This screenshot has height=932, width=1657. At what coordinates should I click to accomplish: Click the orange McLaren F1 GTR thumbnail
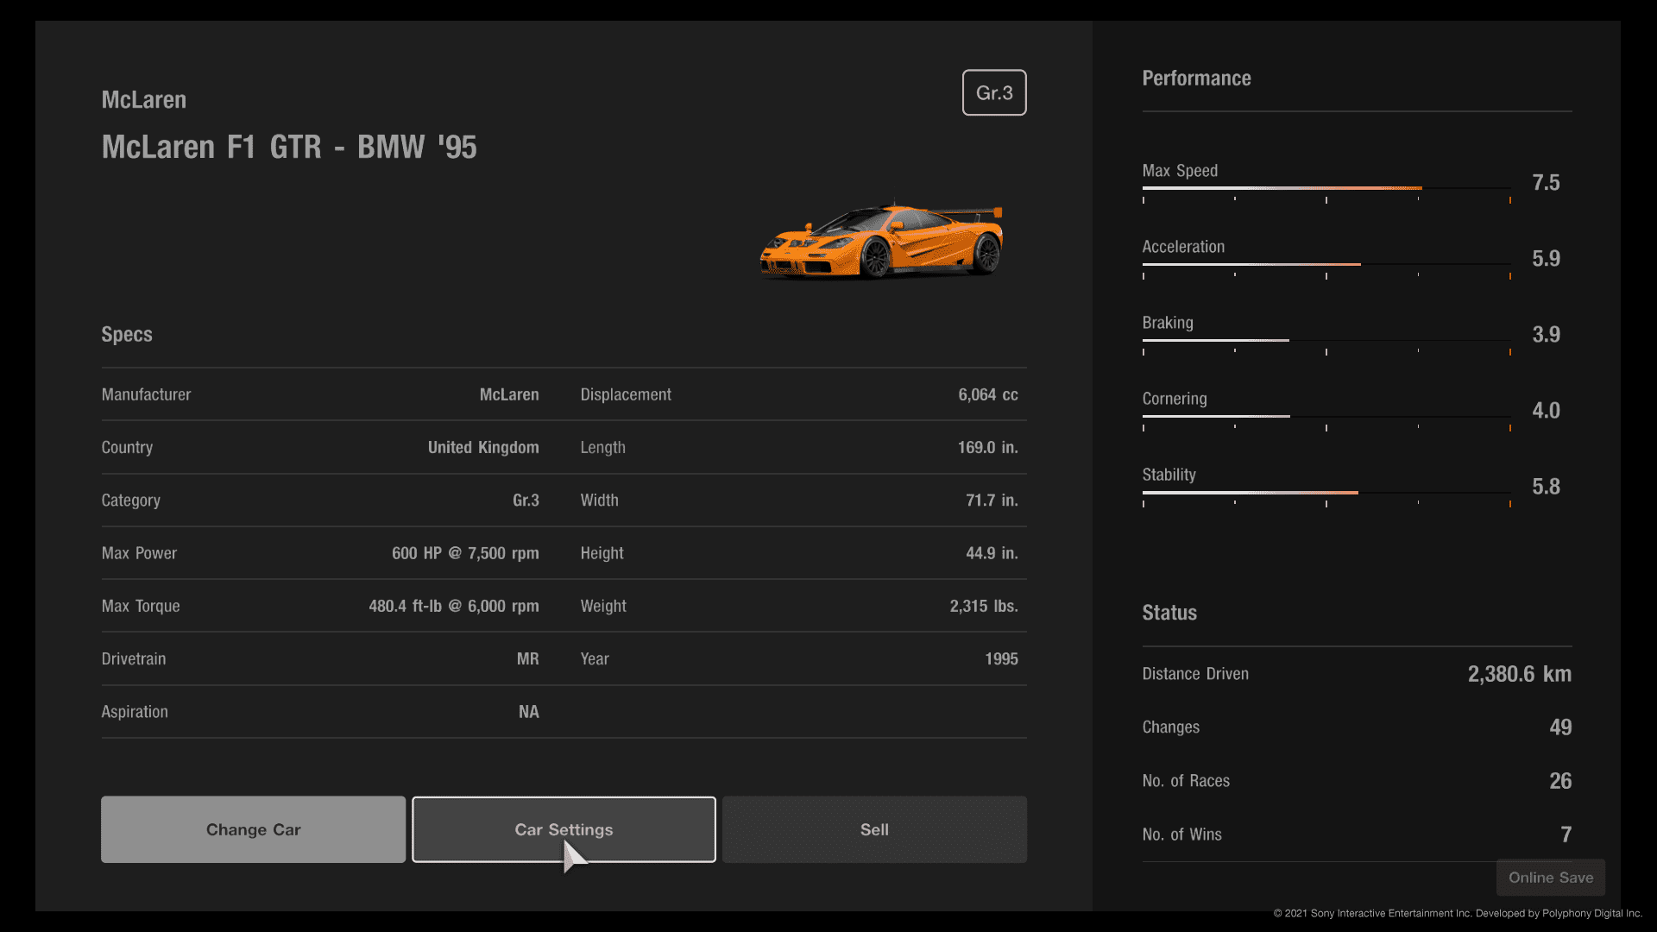pos(881,240)
